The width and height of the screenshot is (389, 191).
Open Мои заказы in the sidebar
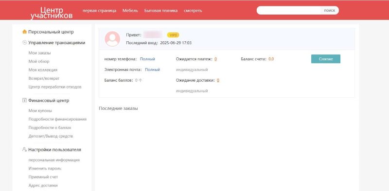[40, 53]
